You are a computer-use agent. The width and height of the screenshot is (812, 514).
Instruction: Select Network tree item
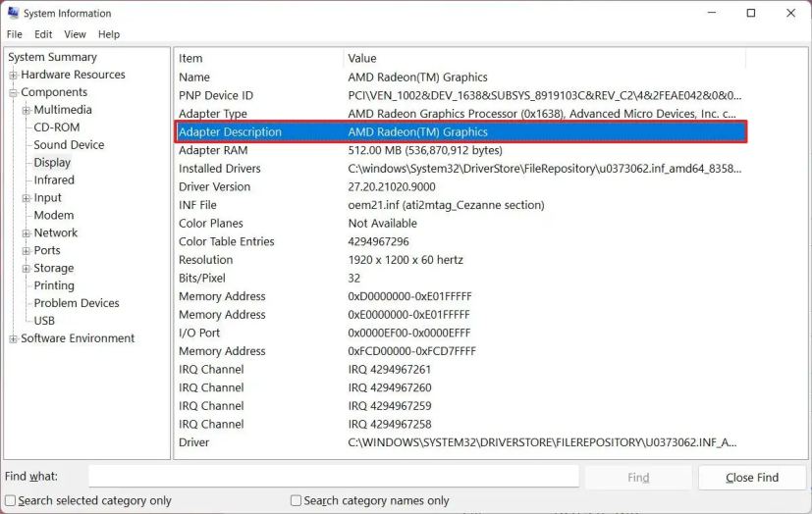55,232
